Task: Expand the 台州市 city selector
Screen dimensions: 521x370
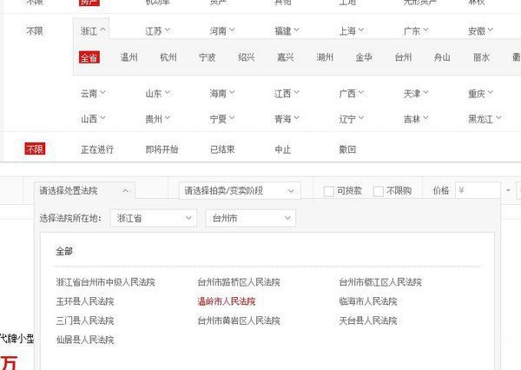Action: pyautogui.click(x=249, y=219)
